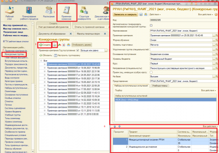219x153 pixels.
Task: Click the Обновить refresh icon button
Action: click(x=46, y=55)
